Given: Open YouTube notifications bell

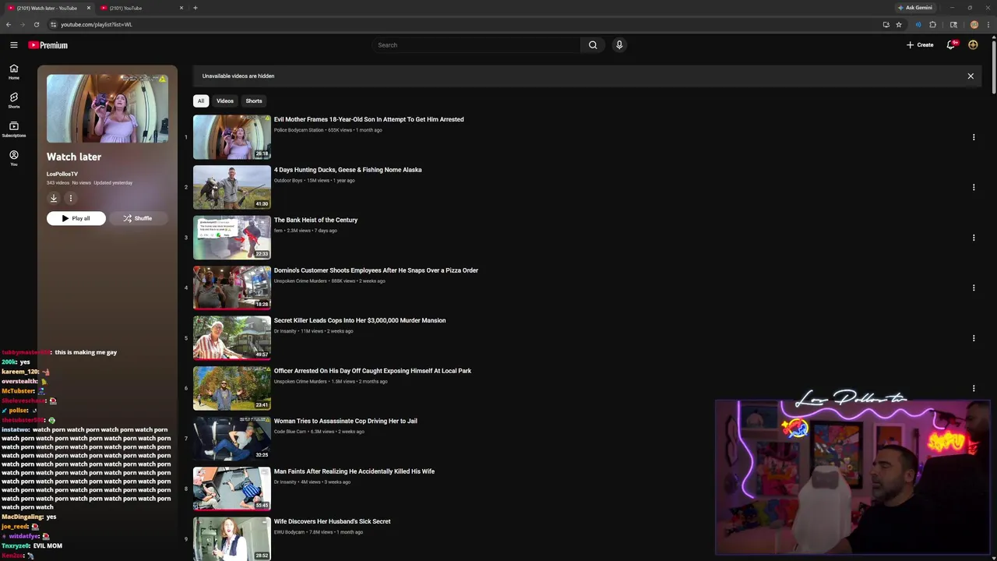Looking at the screenshot, I should (x=950, y=45).
